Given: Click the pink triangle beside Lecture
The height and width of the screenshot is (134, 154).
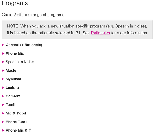Looking at the screenshot, I should tap(3, 88).
